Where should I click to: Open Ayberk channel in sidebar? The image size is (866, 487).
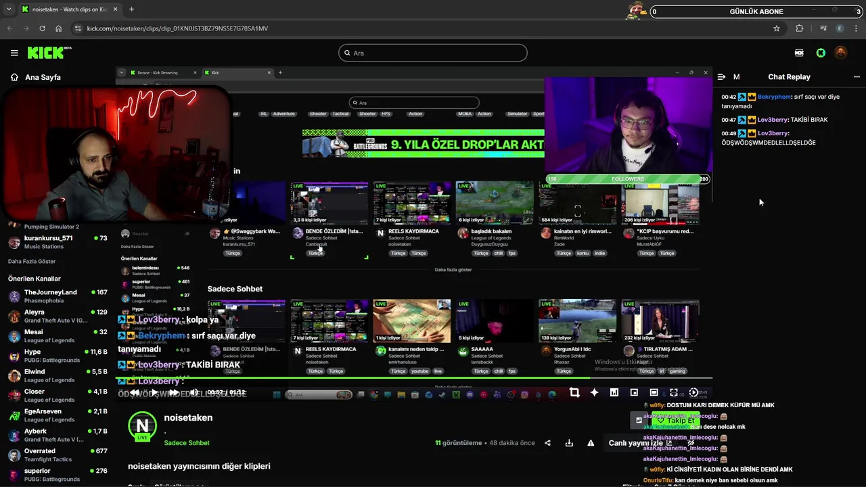pyautogui.click(x=58, y=435)
